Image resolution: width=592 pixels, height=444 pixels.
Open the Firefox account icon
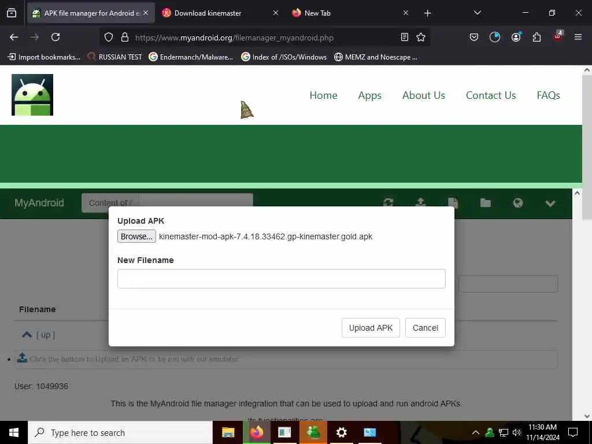[x=516, y=37]
